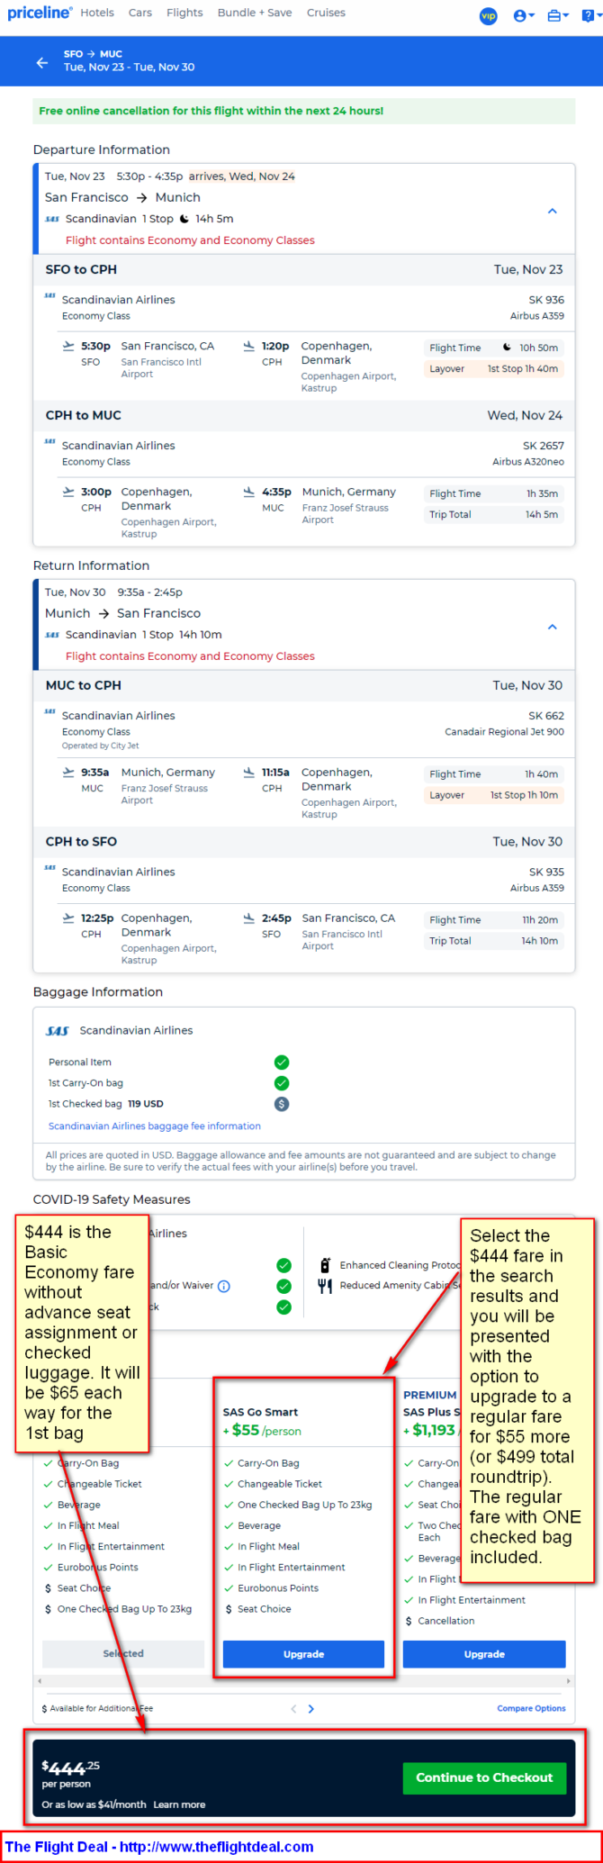Viewport: 603px width, 1863px height.
Task: Click Upgrade under SAS Go Smart
Action: (x=303, y=1654)
